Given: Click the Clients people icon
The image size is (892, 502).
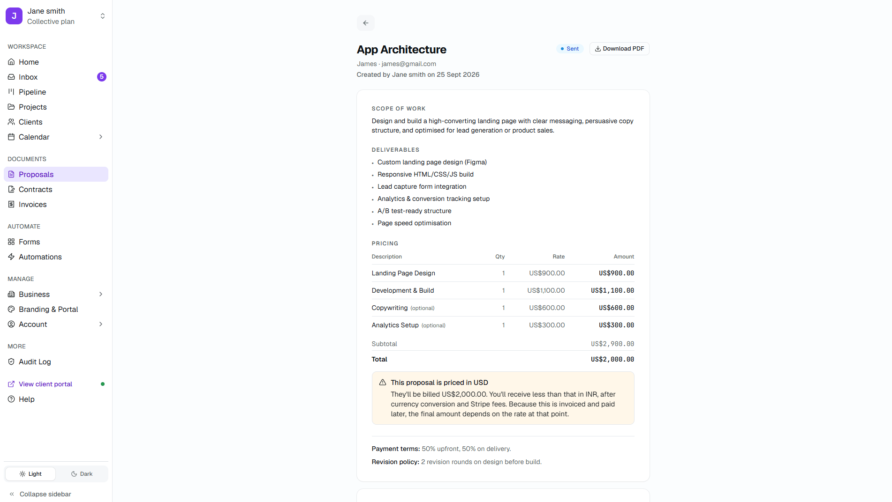Looking at the screenshot, I should click(11, 122).
